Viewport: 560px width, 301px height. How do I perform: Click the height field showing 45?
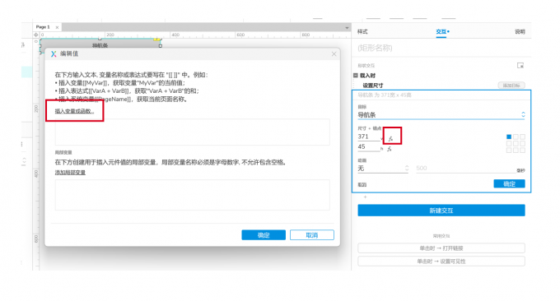click(369, 147)
